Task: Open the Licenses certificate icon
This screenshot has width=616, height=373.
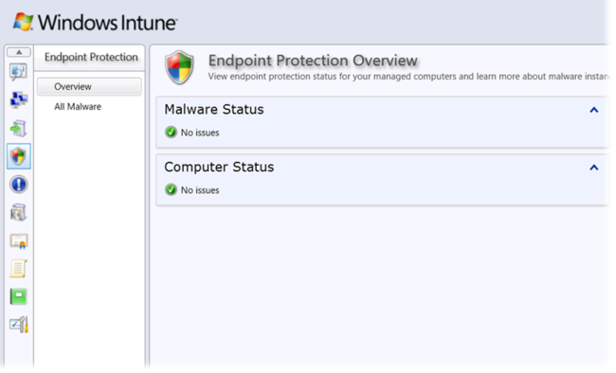Action: point(18,241)
